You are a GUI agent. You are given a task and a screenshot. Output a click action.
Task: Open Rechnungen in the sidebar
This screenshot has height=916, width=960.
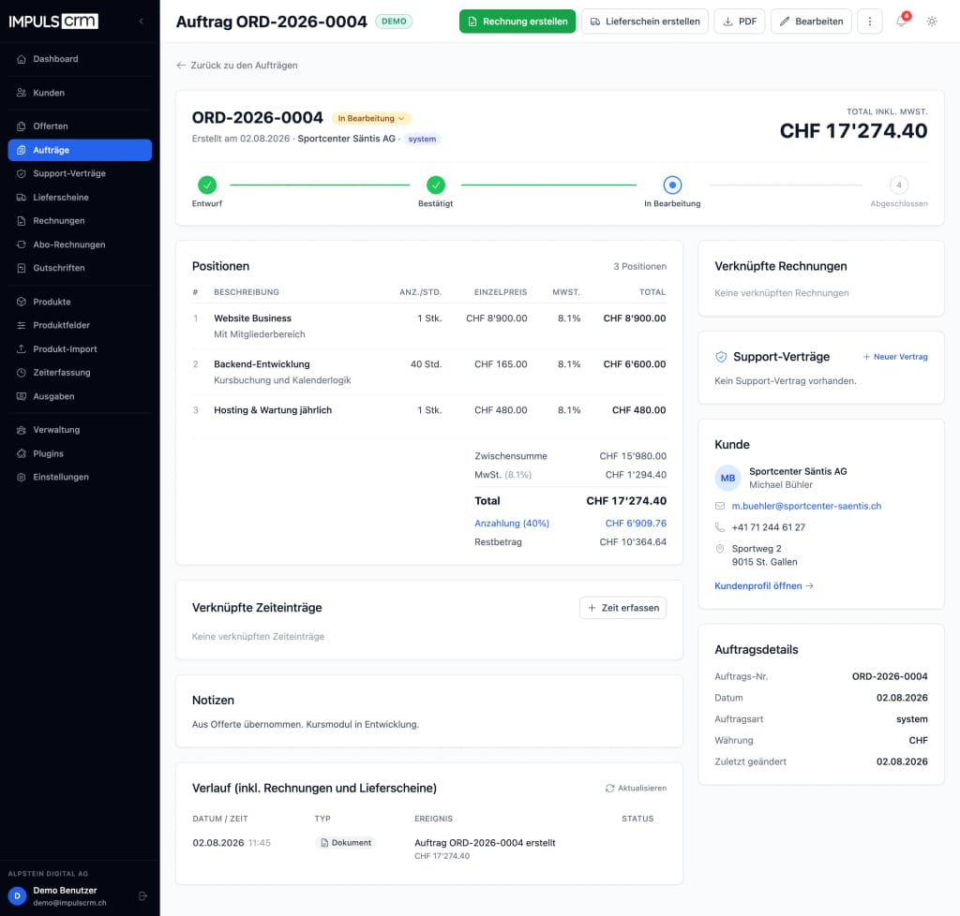point(80,221)
